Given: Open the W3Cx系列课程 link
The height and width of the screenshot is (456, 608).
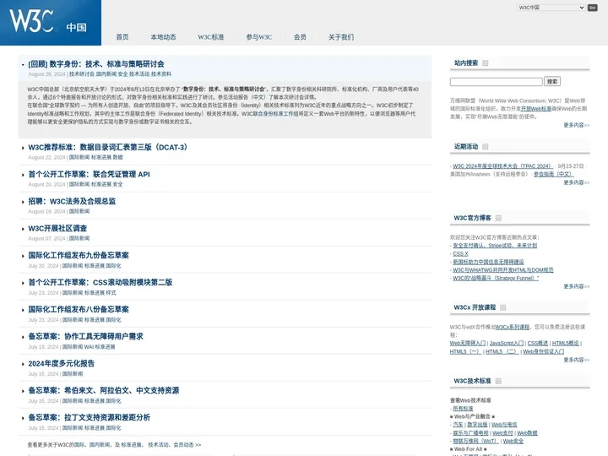Looking at the screenshot, I should pos(513,327).
